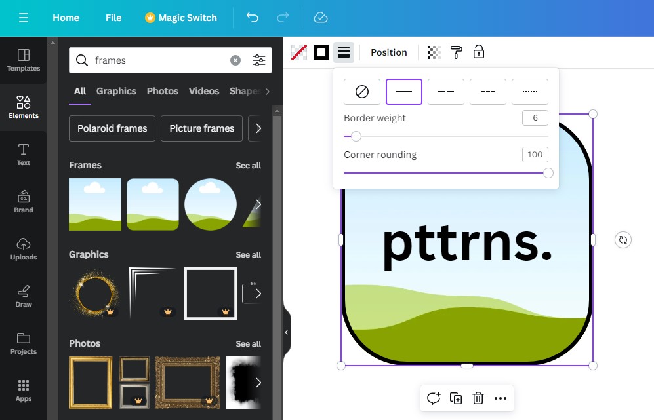
Task: Open the Draw sidebar panel
Action: click(24, 296)
